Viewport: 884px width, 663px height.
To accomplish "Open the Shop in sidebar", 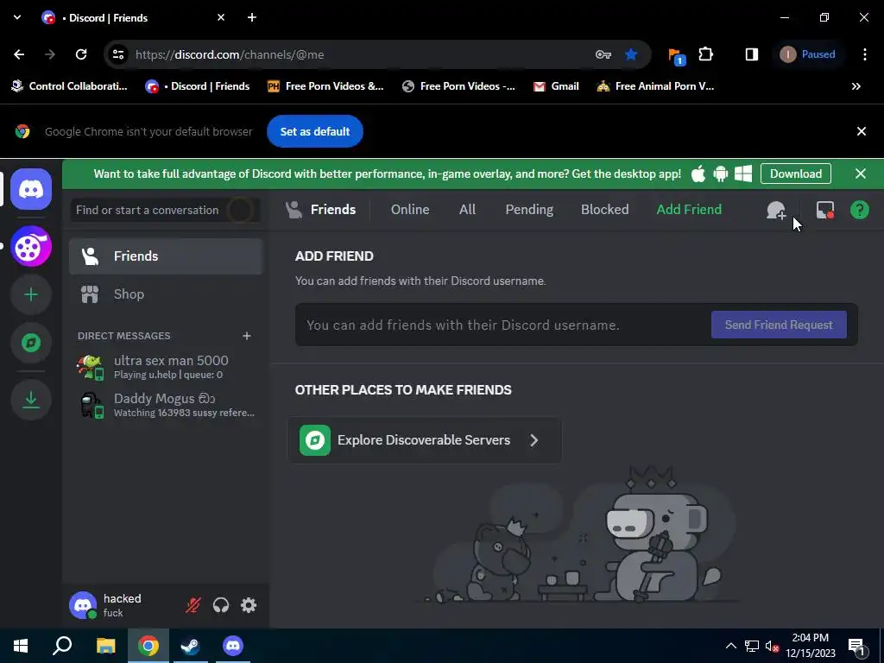I will click(x=166, y=294).
